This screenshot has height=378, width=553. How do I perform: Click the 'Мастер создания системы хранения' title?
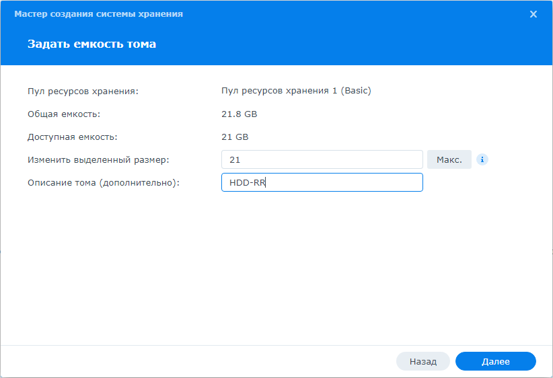tap(98, 14)
